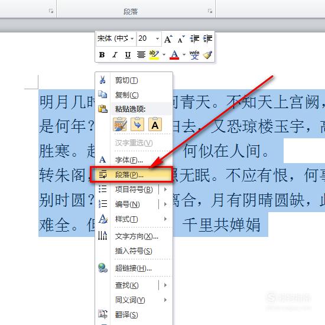Choose Keep Text Only paste option

click(x=155, y=124)
